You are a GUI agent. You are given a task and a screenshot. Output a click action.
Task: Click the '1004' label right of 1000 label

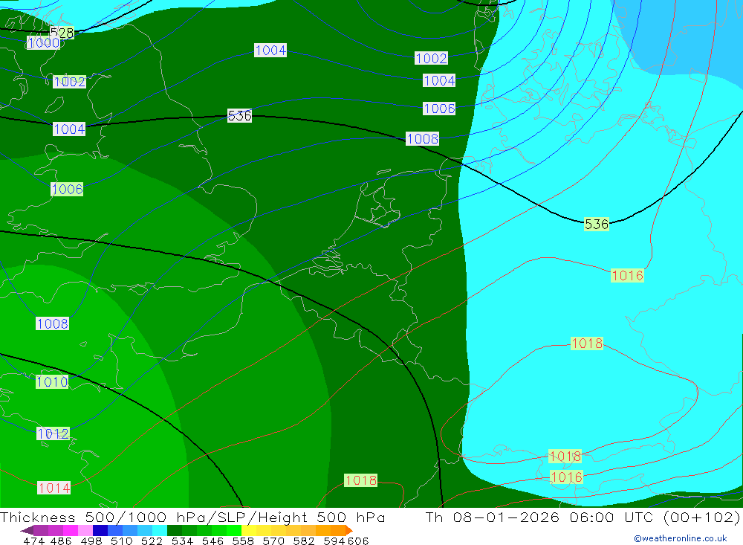(270, 51)
